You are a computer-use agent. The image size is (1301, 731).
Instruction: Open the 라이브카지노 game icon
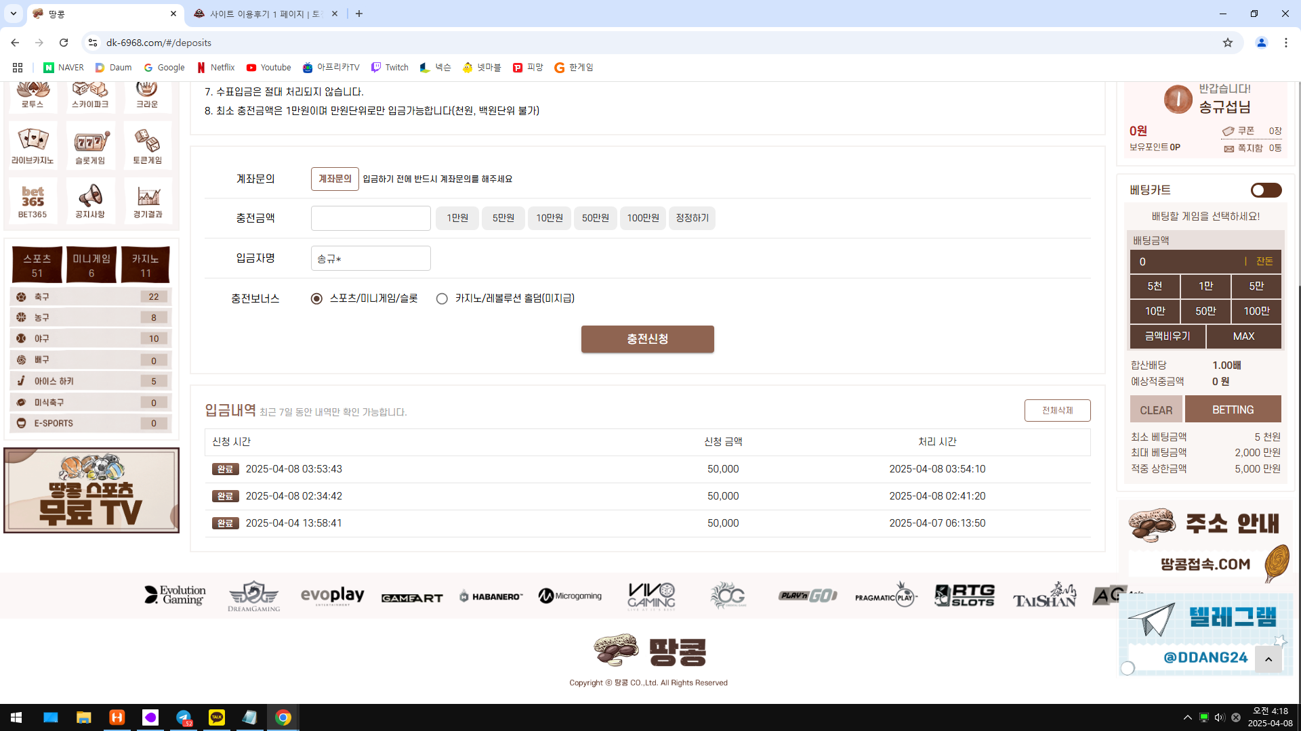pyautogui.click(x=33, y=146)
